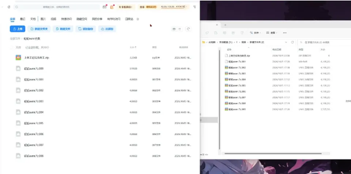The width and height of the screenshot is (351, 174).
Task: Click the Explorer horizontal scrollbar
Action: [x=273, y=154]
